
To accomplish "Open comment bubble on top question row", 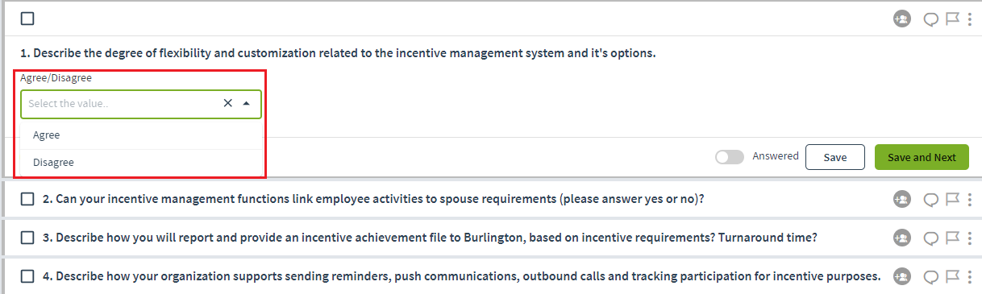I will point(931,19).
